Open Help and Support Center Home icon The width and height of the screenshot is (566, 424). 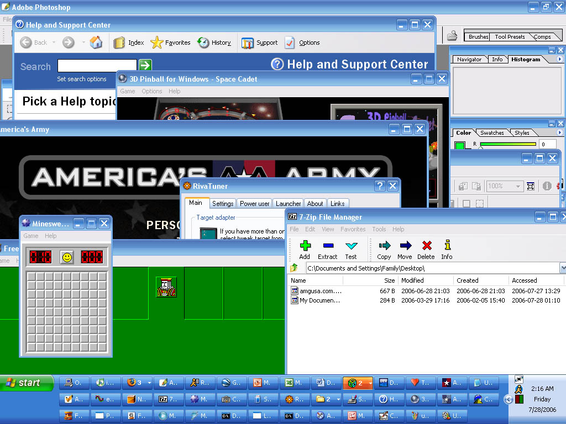(96, 43)
